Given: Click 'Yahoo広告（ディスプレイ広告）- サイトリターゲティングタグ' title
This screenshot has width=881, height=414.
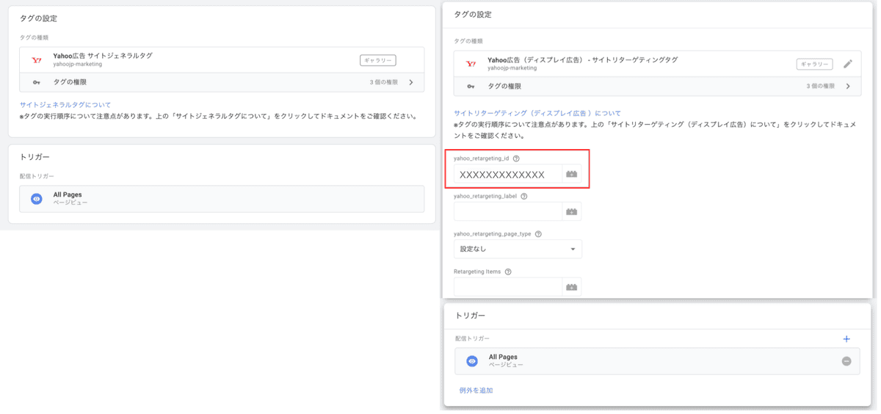Looking at the screenshot, I should coord(583,59).
